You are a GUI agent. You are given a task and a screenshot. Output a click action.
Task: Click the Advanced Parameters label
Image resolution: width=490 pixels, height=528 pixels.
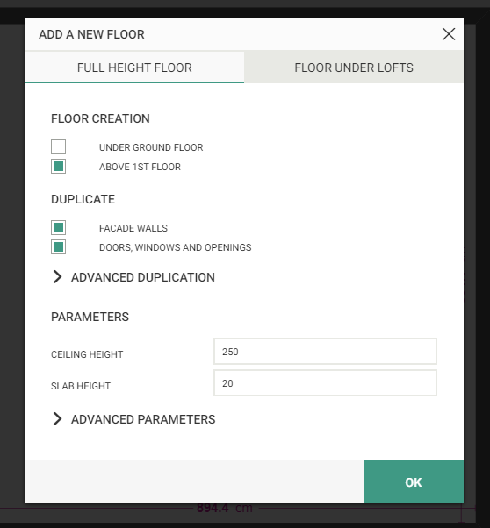[143, 419]
